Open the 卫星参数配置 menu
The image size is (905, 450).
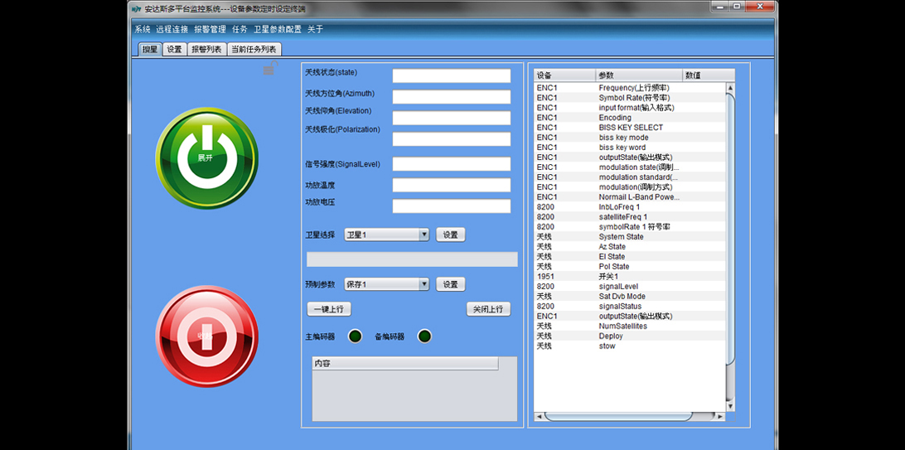click(x=278, y=29)
